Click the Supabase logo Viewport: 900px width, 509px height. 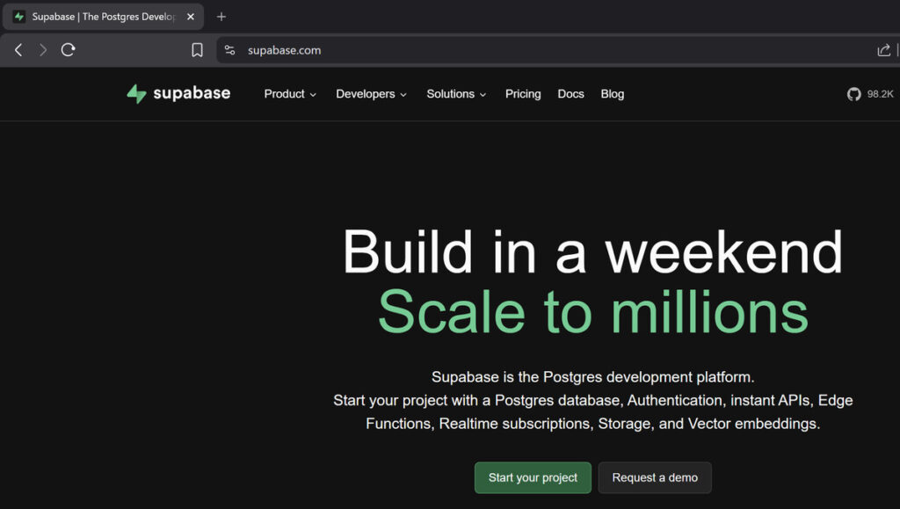pos(178,94)
